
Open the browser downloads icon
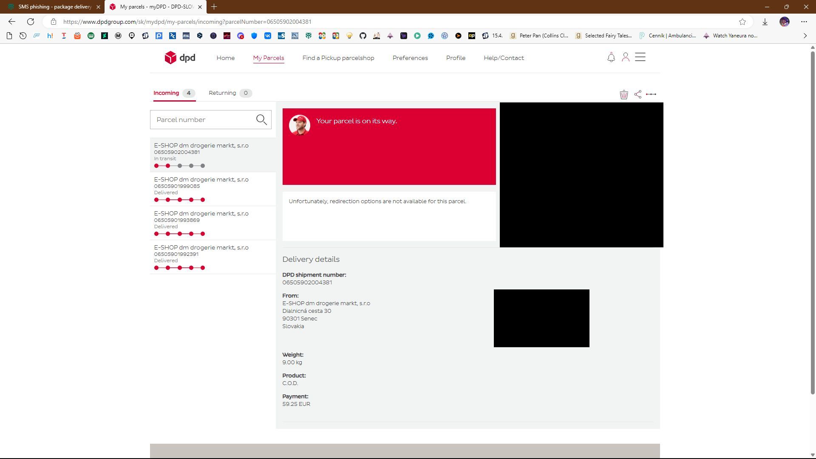click(765, 22)
